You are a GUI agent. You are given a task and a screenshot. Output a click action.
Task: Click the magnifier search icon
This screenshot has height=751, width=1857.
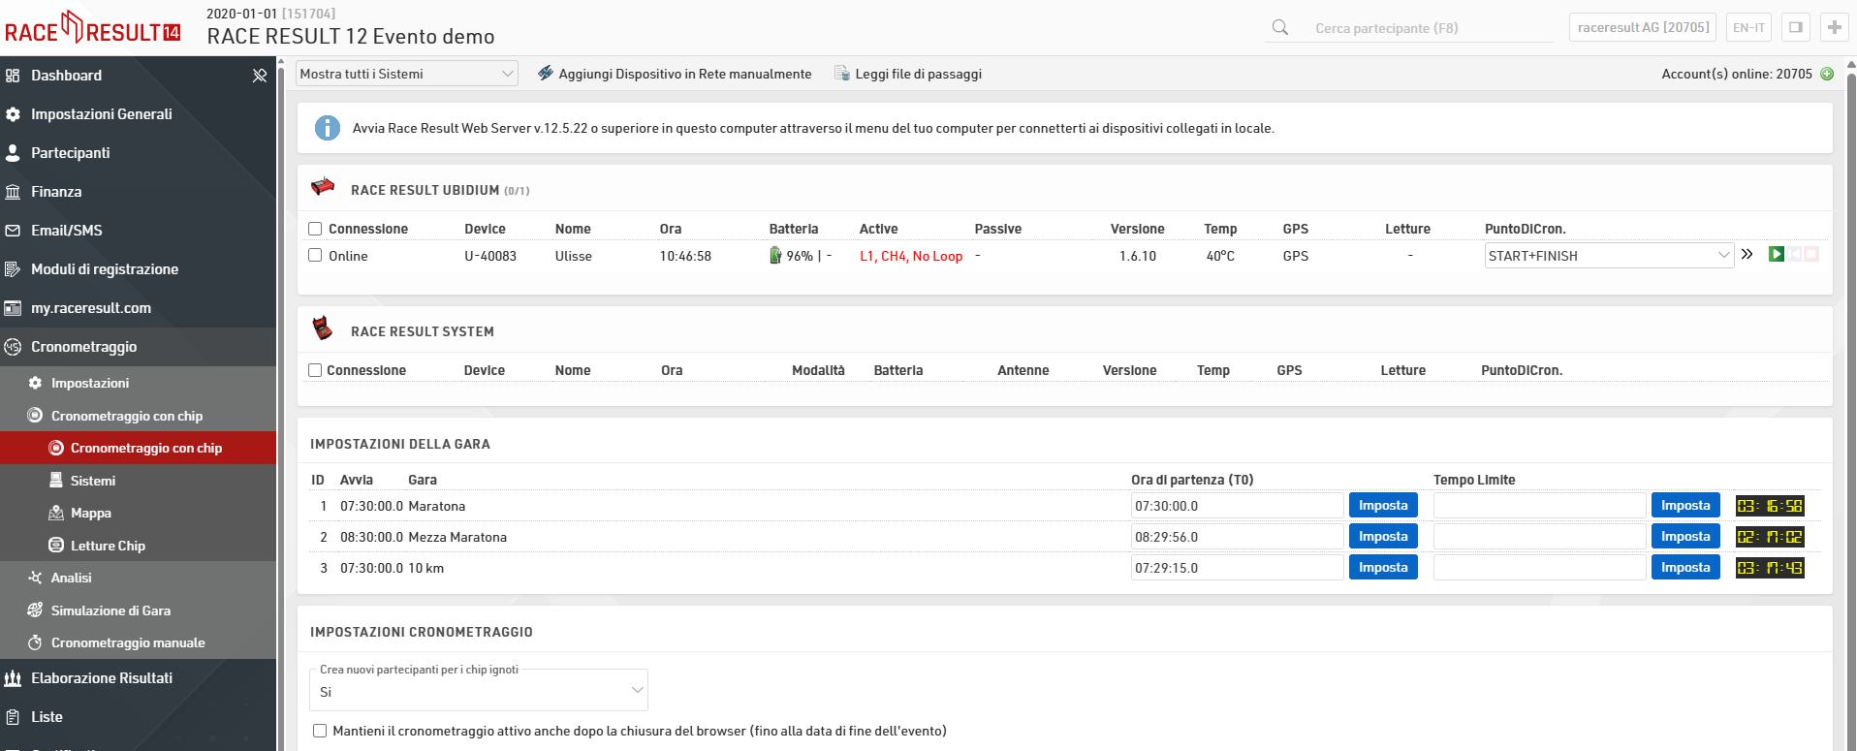coord(1280,28)
